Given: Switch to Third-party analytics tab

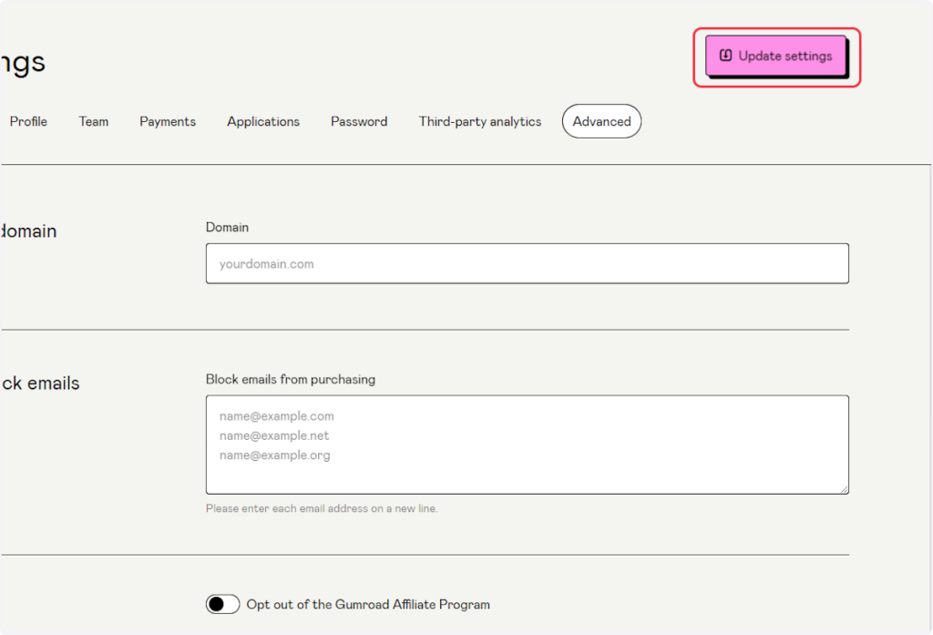Looking at the screenshot, I should 480,121.
